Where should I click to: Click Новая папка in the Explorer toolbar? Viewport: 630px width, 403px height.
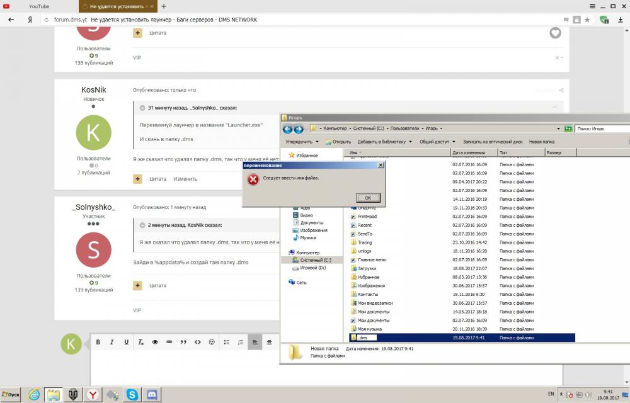click(542, 142)
